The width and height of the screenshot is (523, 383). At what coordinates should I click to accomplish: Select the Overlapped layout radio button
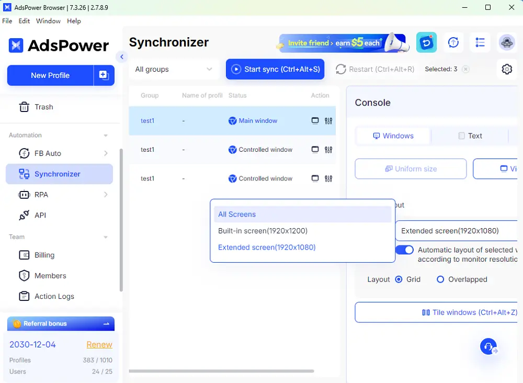click(440, 279)
